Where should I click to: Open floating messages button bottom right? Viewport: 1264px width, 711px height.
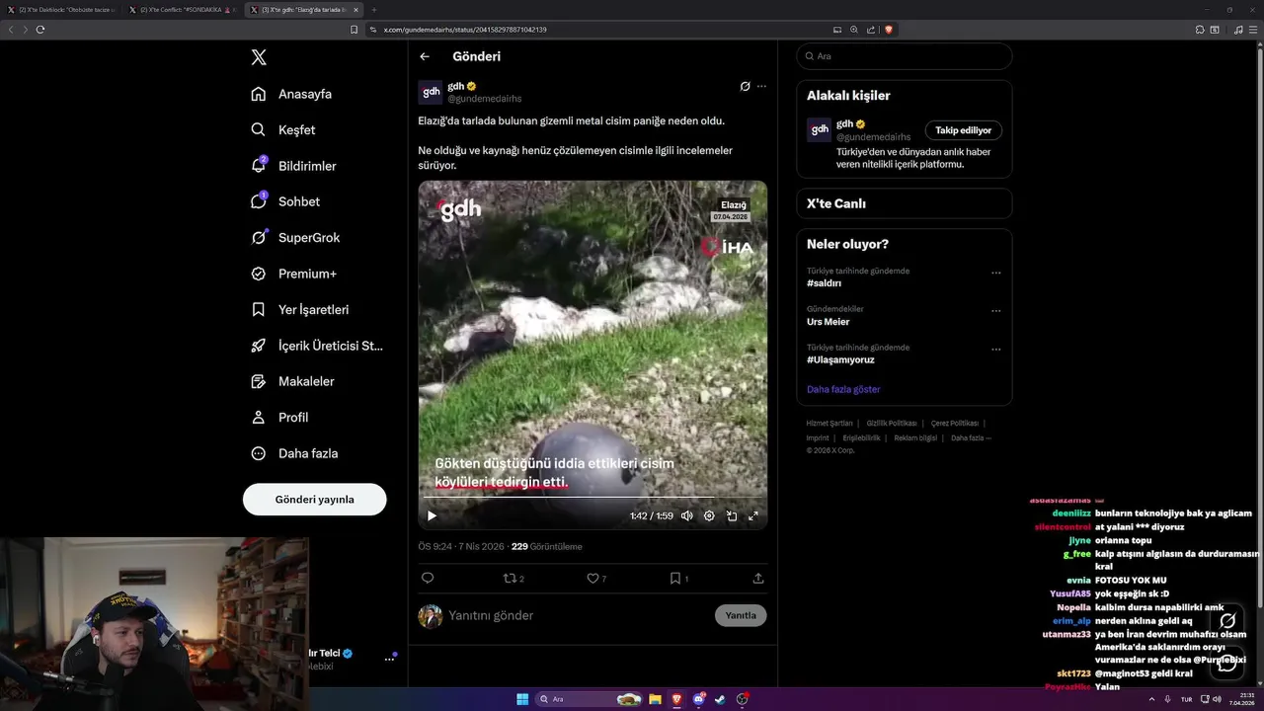click(1227, 663)
